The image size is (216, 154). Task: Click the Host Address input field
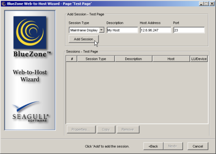(156, 30)
